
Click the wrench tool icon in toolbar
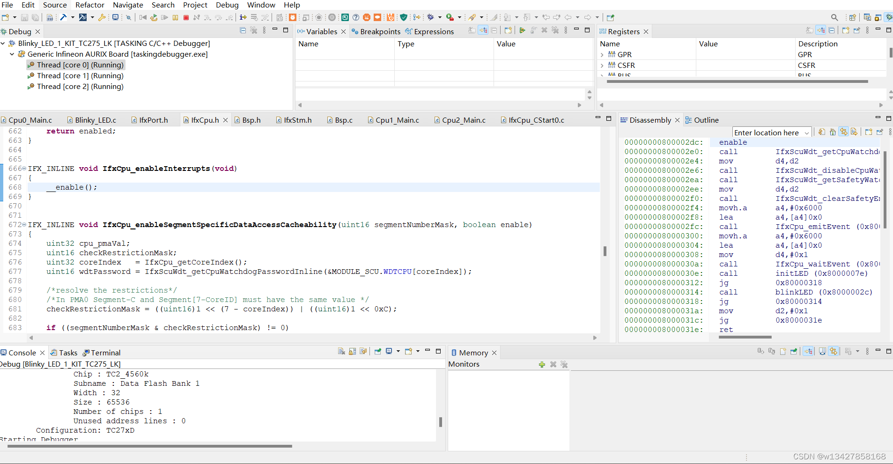pos(102,17)
